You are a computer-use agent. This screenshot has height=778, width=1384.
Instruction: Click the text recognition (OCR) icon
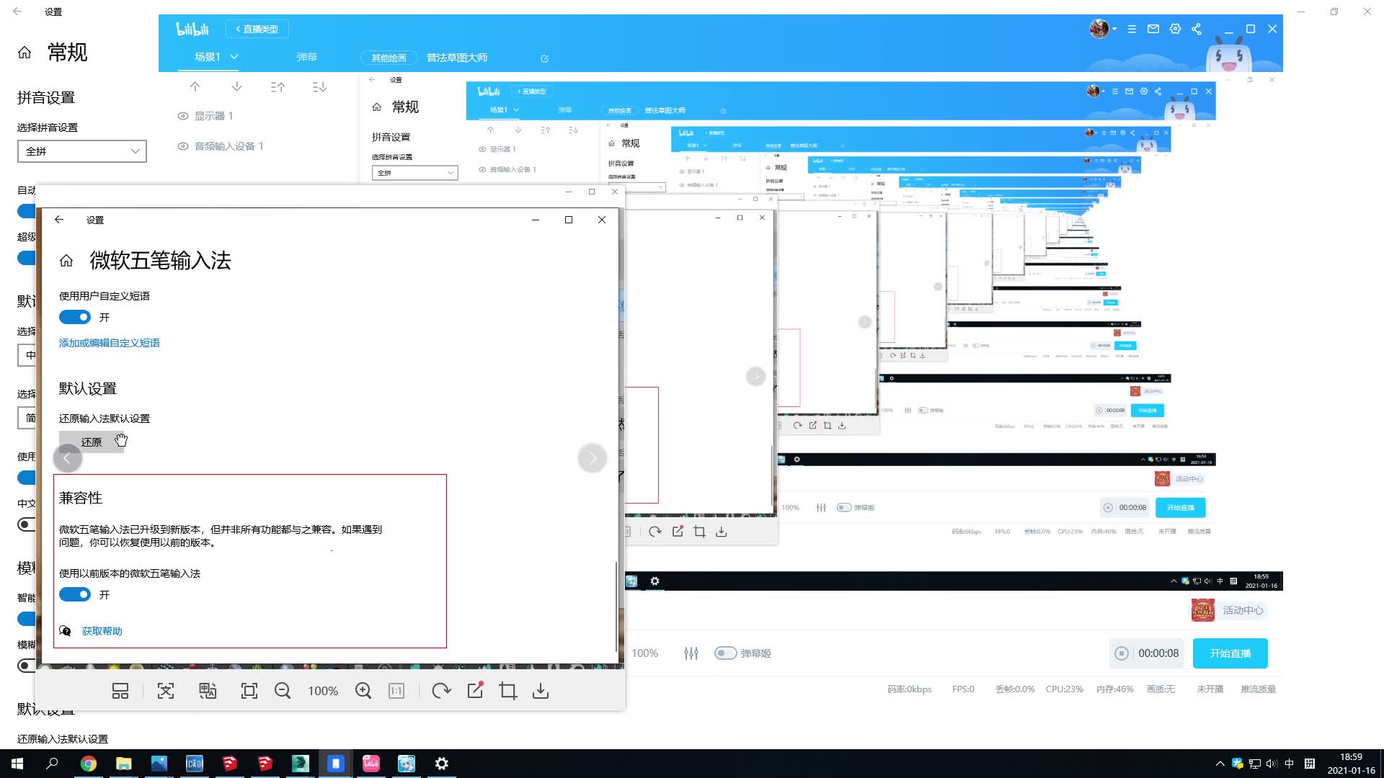coord(166,692)
